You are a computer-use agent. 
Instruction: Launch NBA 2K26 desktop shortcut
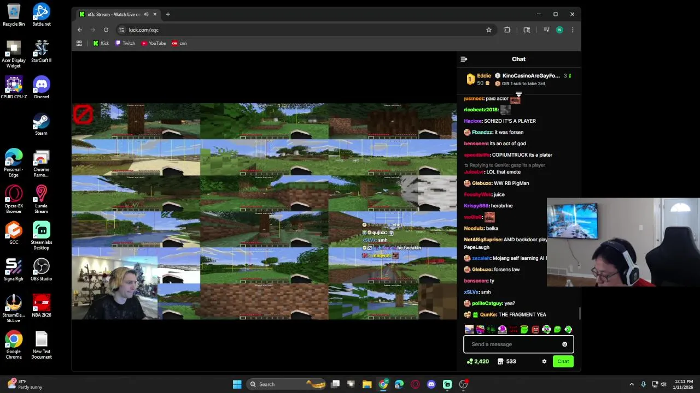41,306
